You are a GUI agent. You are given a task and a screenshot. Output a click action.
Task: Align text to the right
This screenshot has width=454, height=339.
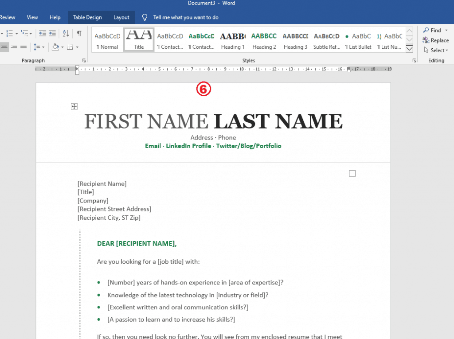pos(14,47)
